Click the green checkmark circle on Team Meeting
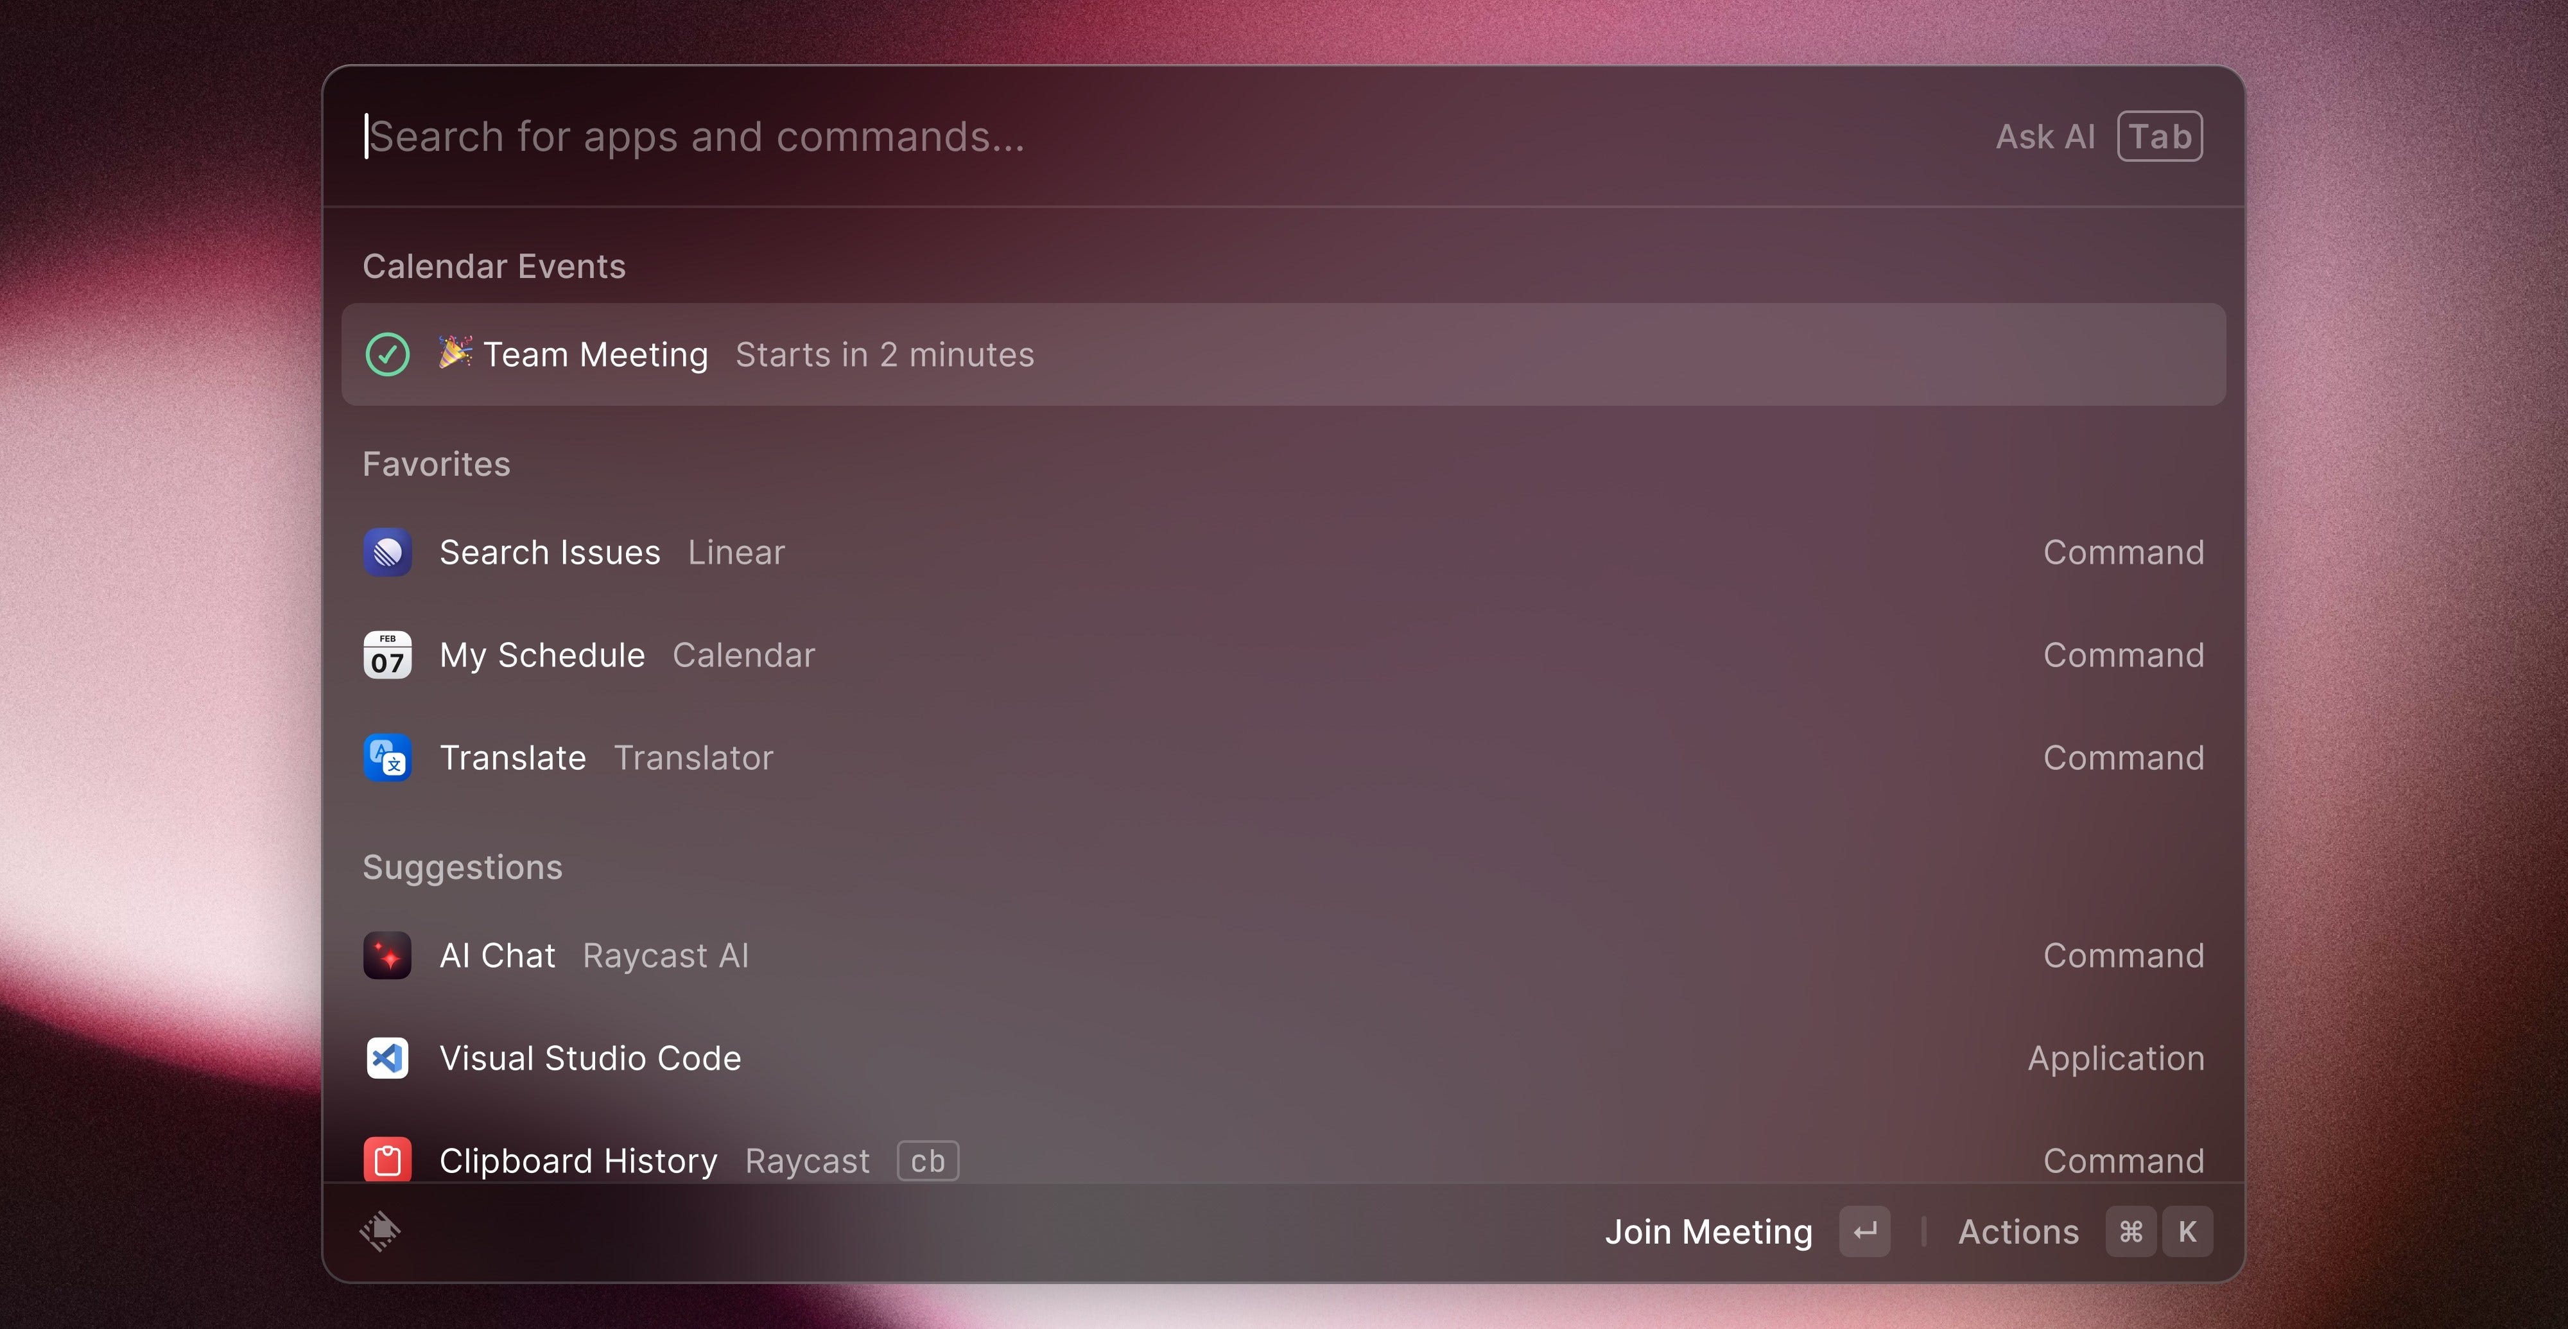 386,354
